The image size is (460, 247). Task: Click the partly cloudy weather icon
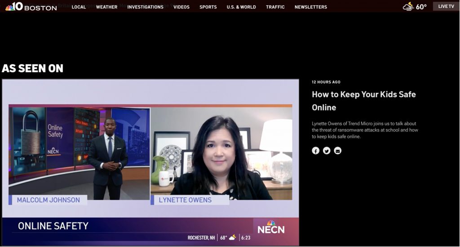408,6
